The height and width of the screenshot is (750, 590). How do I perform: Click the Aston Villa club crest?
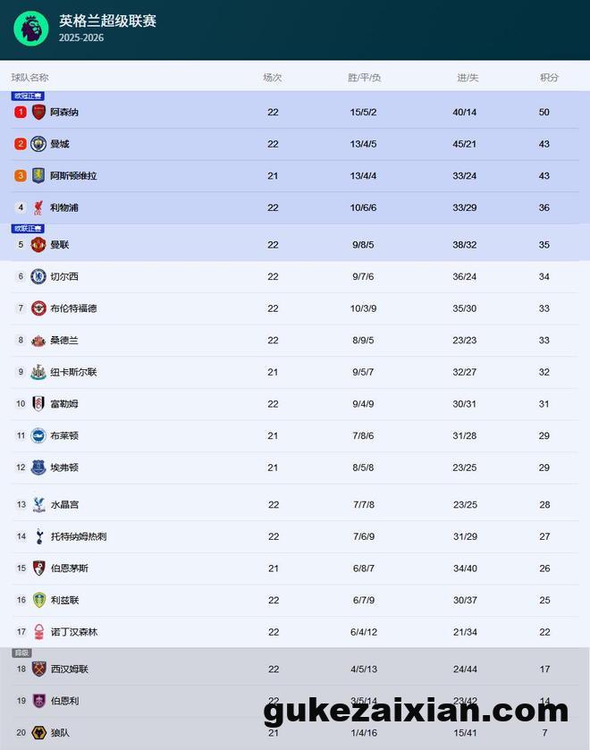click(38, 176)
